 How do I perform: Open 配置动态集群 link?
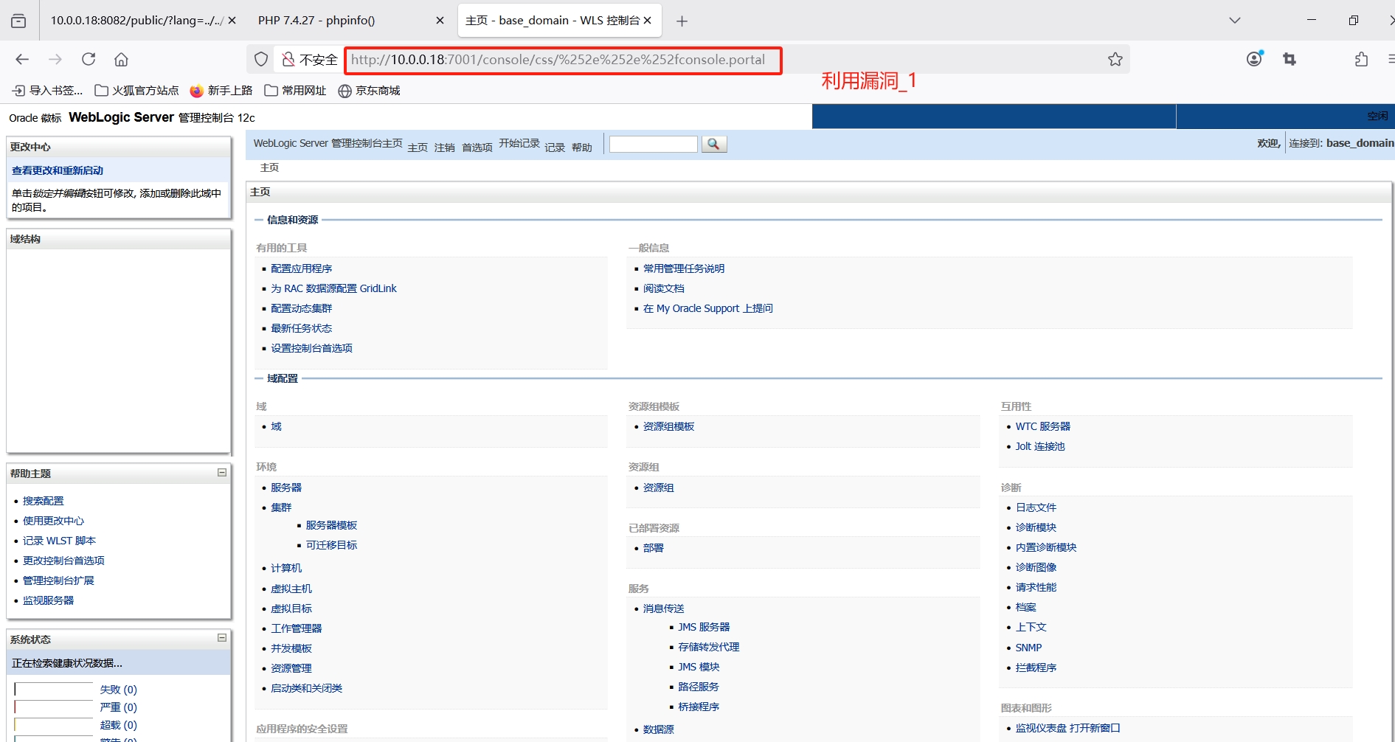pos(302,308)
